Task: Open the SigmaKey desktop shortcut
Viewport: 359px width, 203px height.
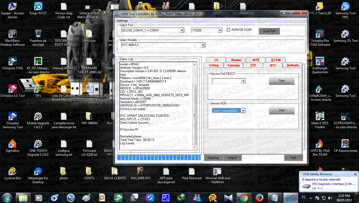Action: pos(13,146)
